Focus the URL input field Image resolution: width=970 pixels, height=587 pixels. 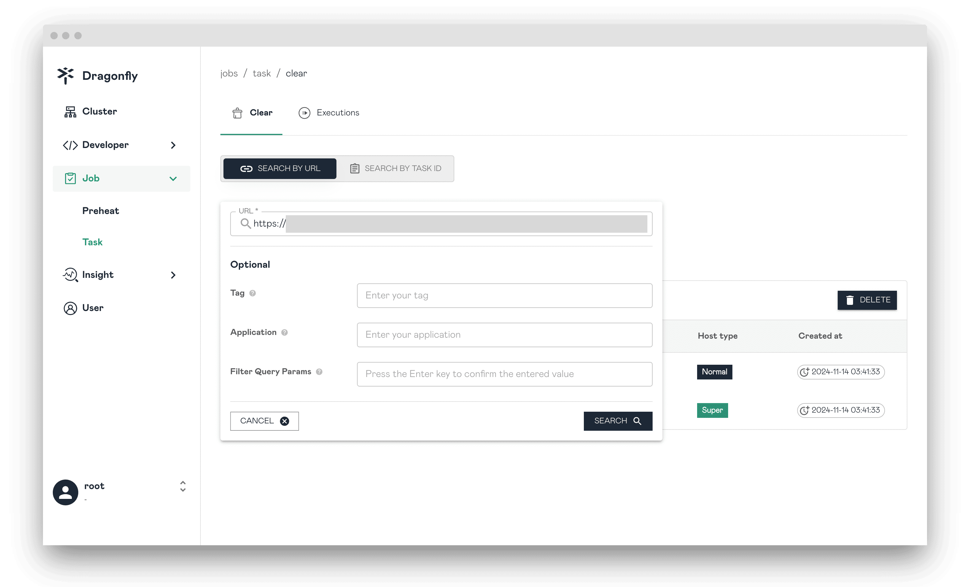click(441, 224)
